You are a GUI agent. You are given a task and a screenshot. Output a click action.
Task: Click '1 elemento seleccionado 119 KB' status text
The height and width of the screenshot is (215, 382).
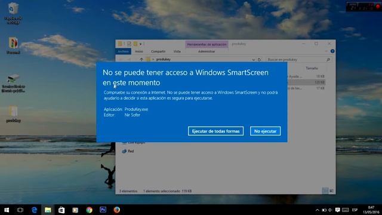coord(167,191)
